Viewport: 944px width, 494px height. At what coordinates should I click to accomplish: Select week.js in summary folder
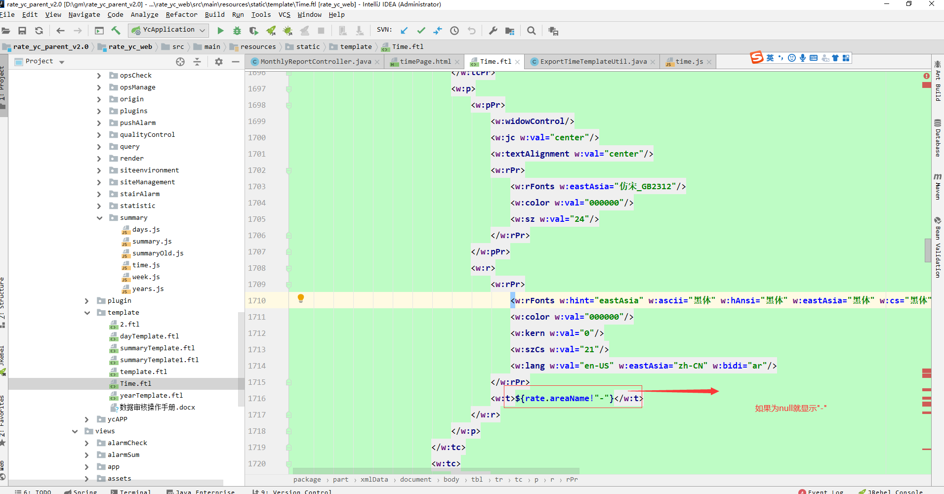coord(146,277)
